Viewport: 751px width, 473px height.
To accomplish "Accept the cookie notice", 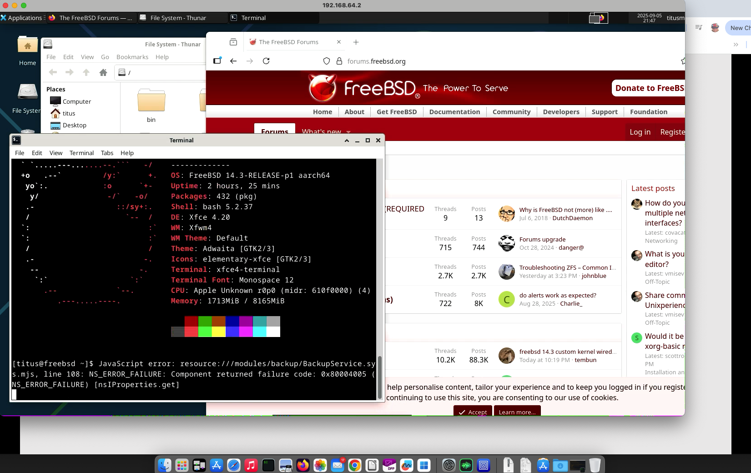I will click(473, 412).
